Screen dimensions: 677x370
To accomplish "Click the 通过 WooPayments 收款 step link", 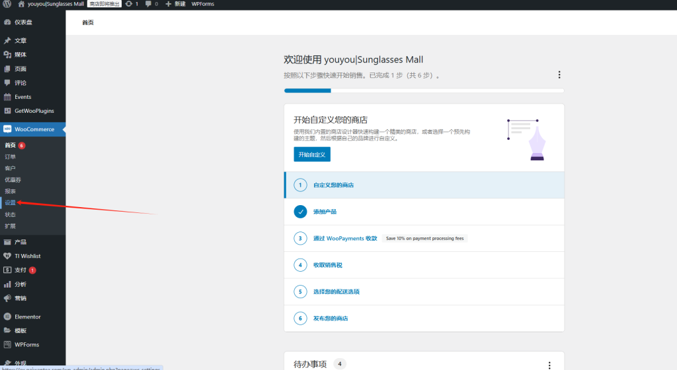I will tap(344, 238).
